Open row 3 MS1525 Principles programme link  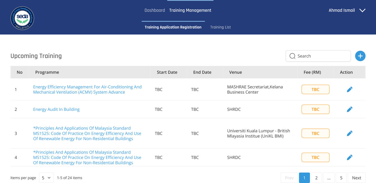click(87, 133)
